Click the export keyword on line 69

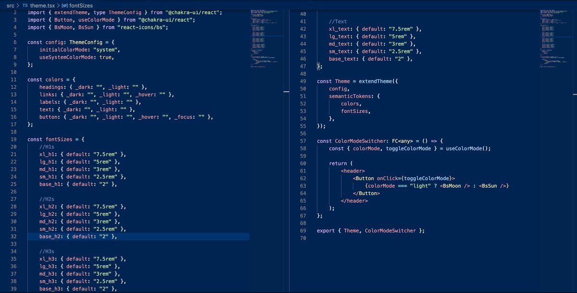[x=326, y=231]
